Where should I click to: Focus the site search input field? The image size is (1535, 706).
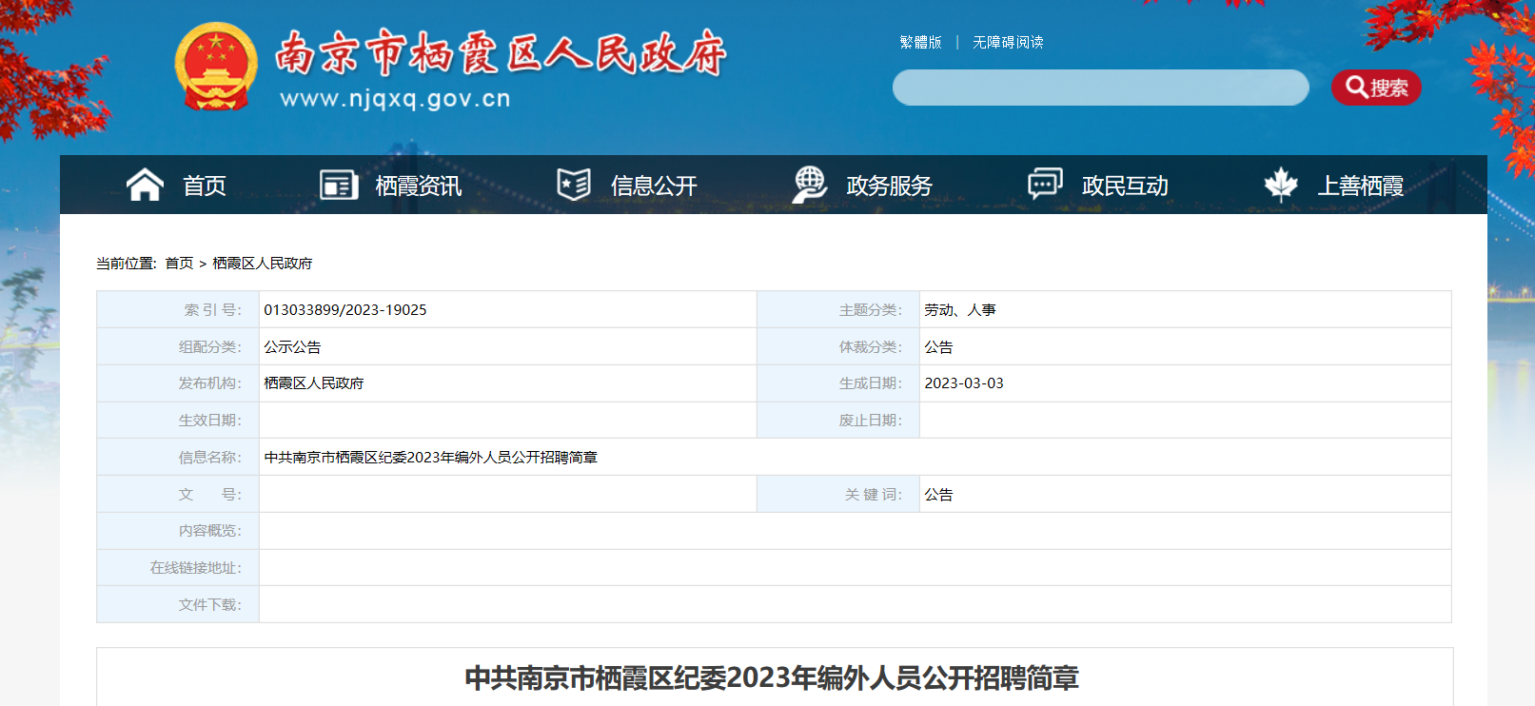coord(1100,88)
